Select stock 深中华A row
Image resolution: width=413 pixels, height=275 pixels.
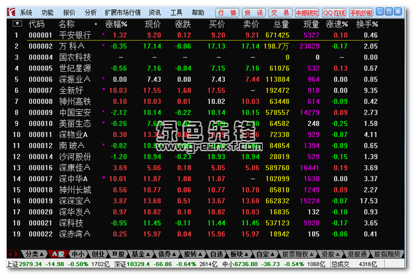[195, 178]
